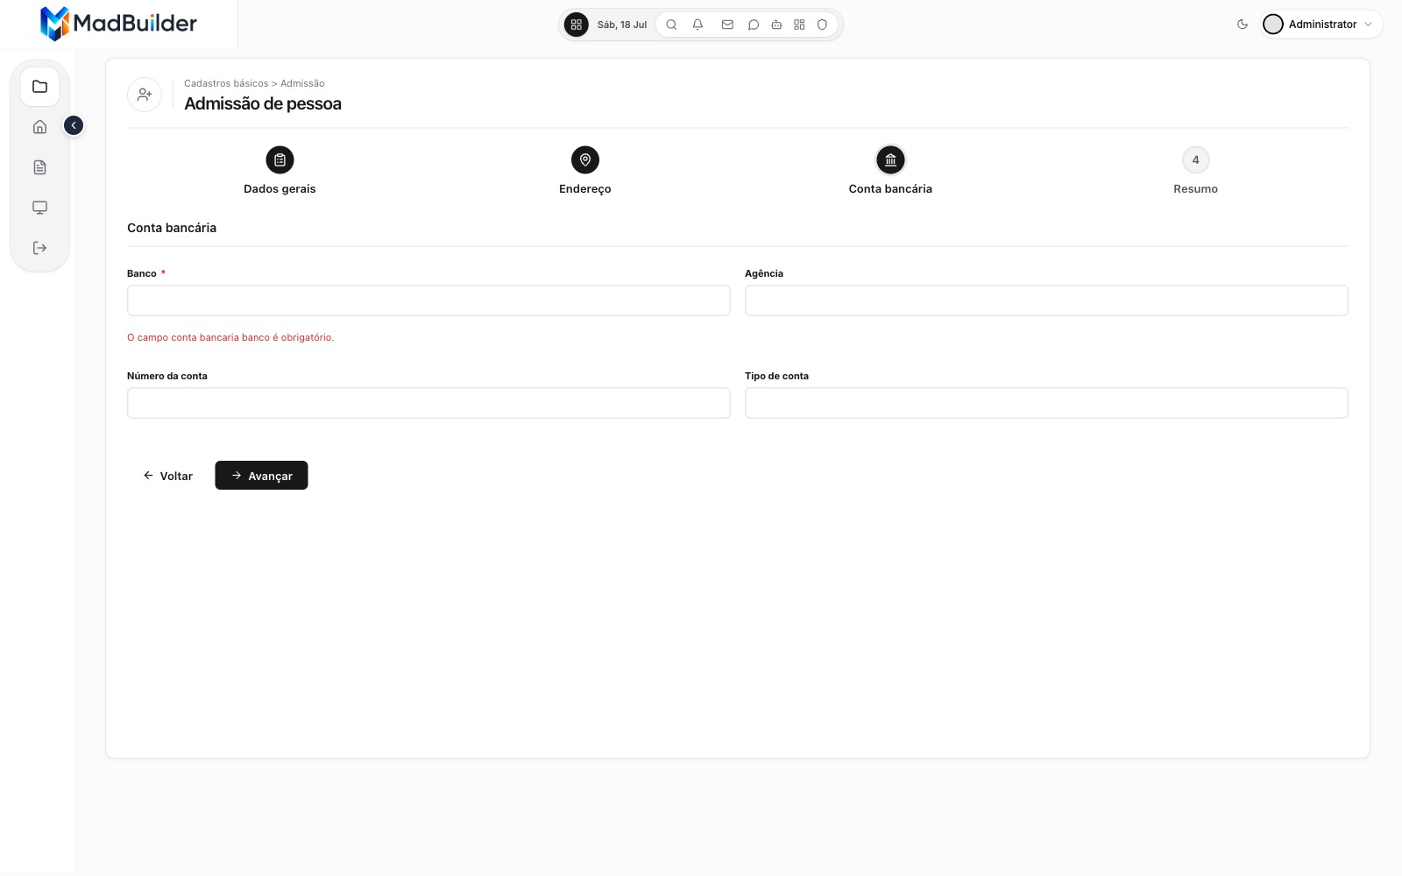The image size is (1402, 876).
Task: Go to the Endereço step
Action: click(585, 171)
